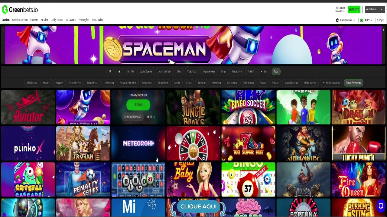Open the game search magnifier icon
Image resolution: width=387 pixels, height=217 pixels.
point(110,71)
